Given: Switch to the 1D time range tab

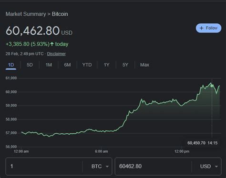Looking at the screenshot, I should point(11,65).
